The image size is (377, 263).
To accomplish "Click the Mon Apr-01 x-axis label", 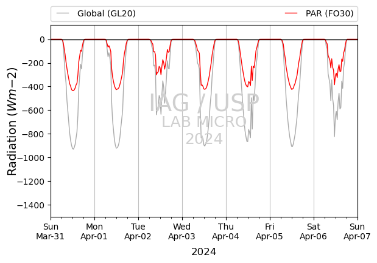I will point(94,231).
